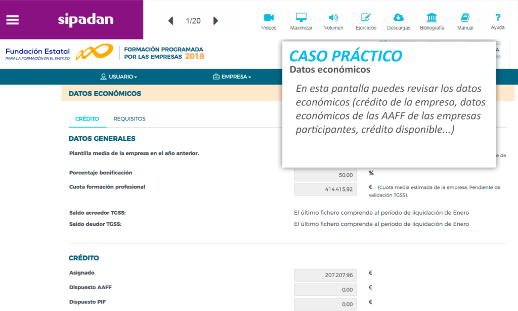Click the sipadan logo
Image resolution: width=518 pixels, height=311 pixels.
coord(85,20)
